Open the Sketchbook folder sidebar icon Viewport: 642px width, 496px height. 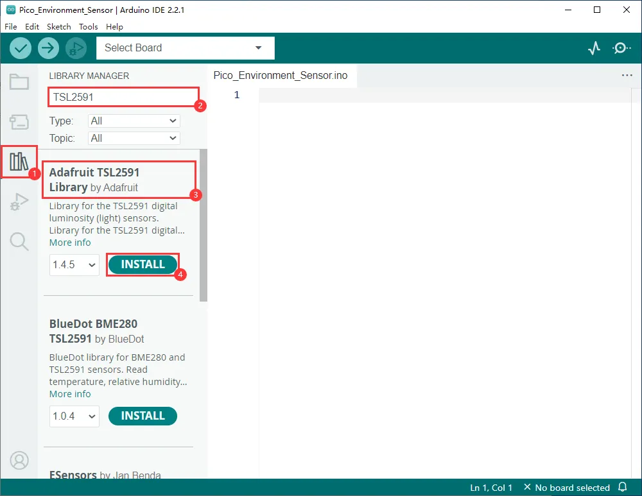tap(19, 82)
